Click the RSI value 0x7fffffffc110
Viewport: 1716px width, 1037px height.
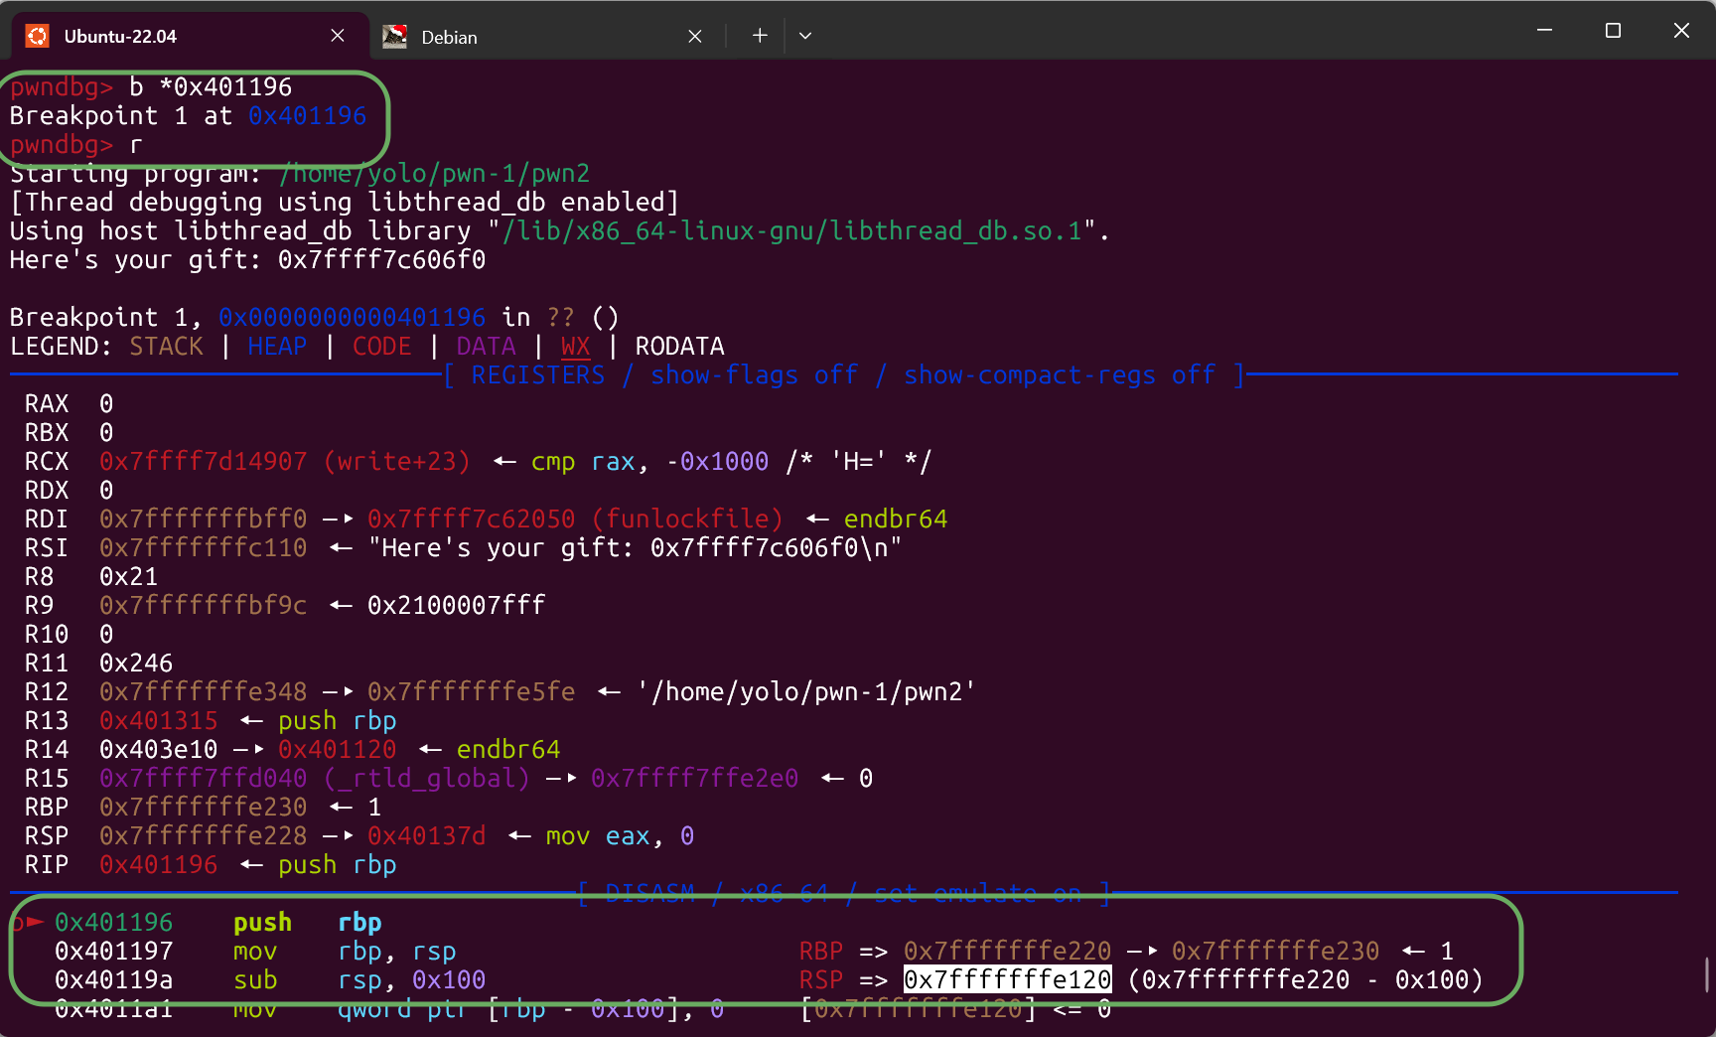[203, 548]
